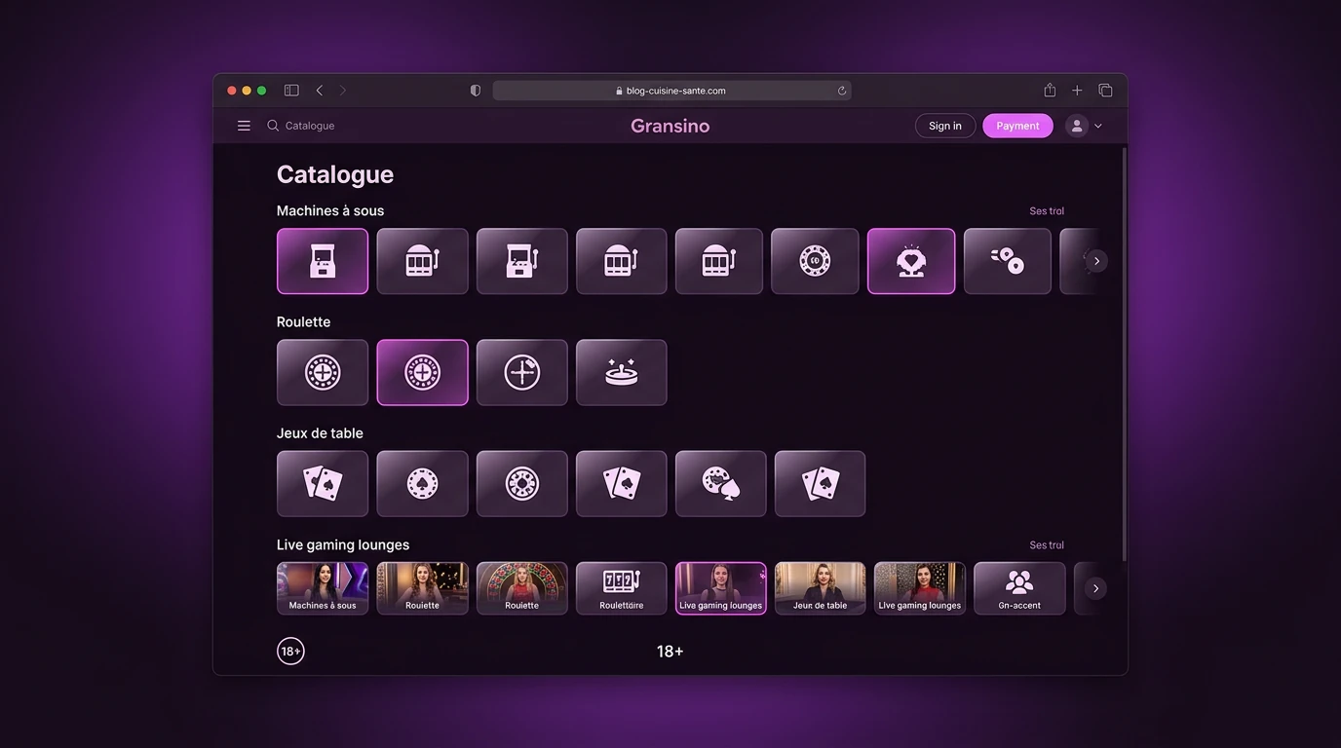Choose the highlighted roulette wheel tile
Screen dimensions: 1341x748
pyautogui.click(x=422, y=372)
